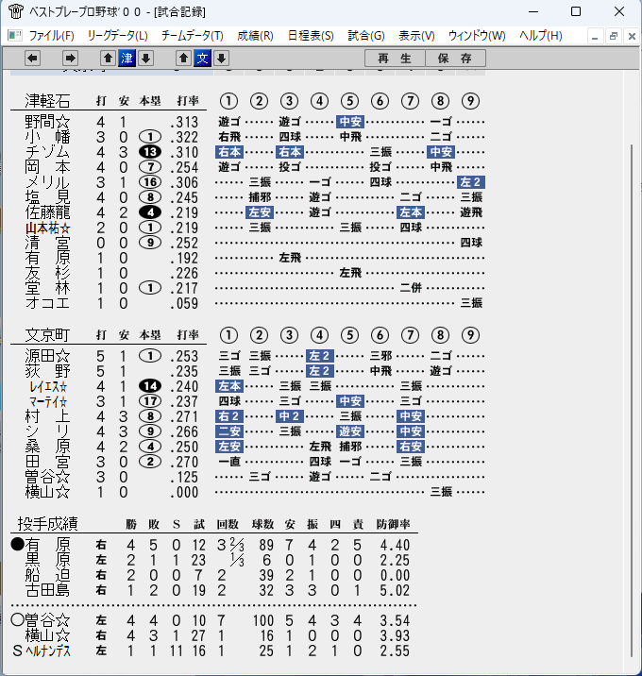
Task: Open the ファイル(F) menu
Action: pyautogui.click(x=52, y=35)
